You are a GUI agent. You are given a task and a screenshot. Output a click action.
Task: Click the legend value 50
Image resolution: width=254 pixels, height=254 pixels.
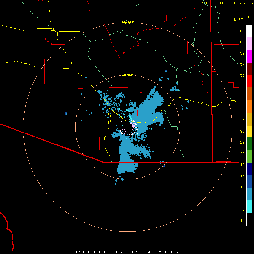[x=242, y=76]
